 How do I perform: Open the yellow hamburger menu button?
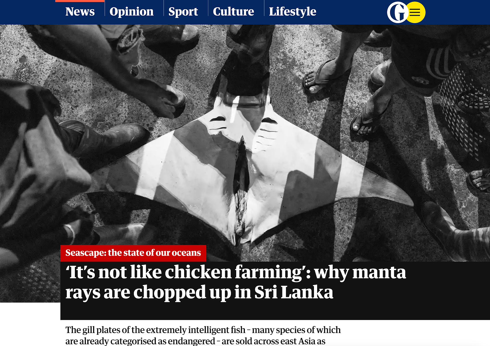pos(415,12)
